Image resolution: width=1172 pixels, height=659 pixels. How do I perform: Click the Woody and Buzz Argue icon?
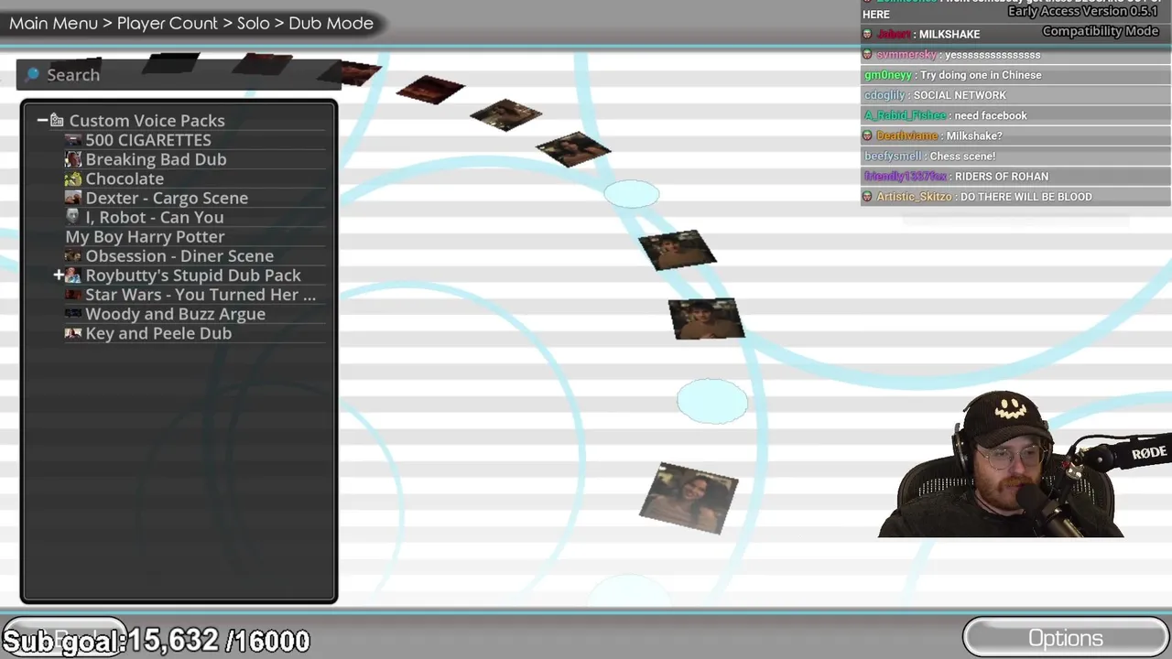coord(73,314)
